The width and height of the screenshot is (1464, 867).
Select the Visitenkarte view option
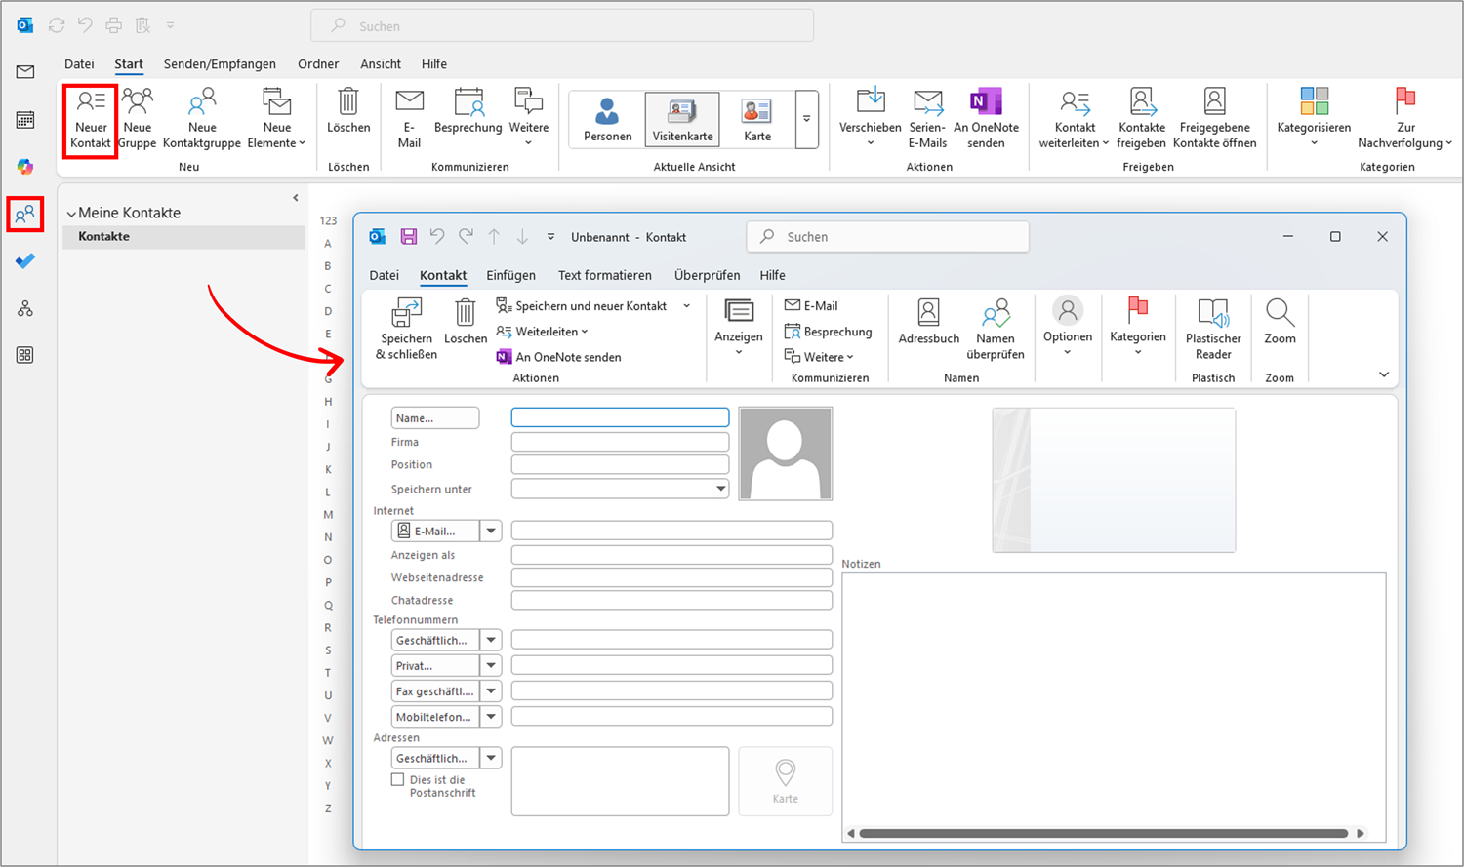682,120
